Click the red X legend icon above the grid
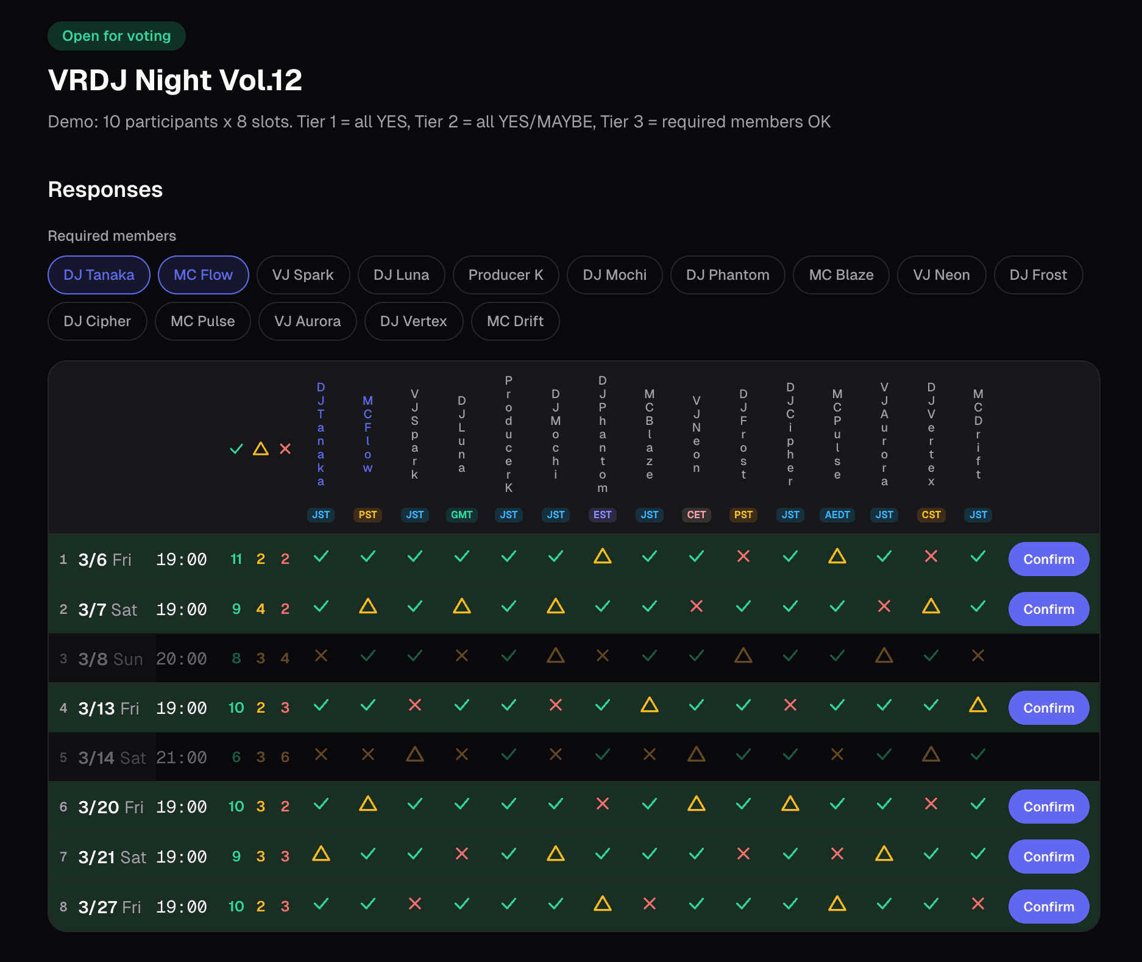 coord(285,449)
